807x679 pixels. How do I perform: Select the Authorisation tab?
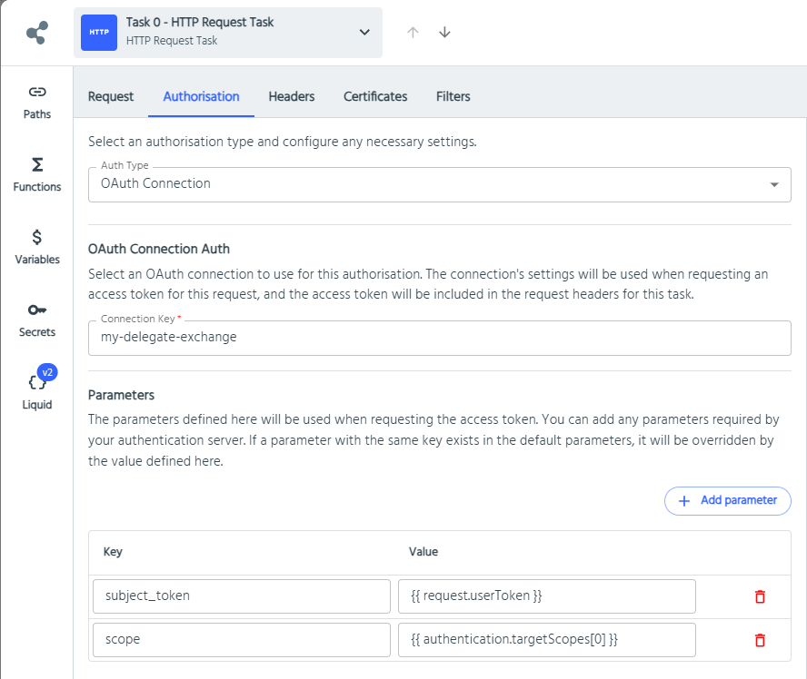(x=201, y=96)
